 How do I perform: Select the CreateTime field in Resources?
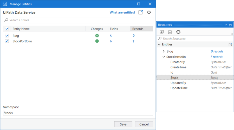[178, 67]
